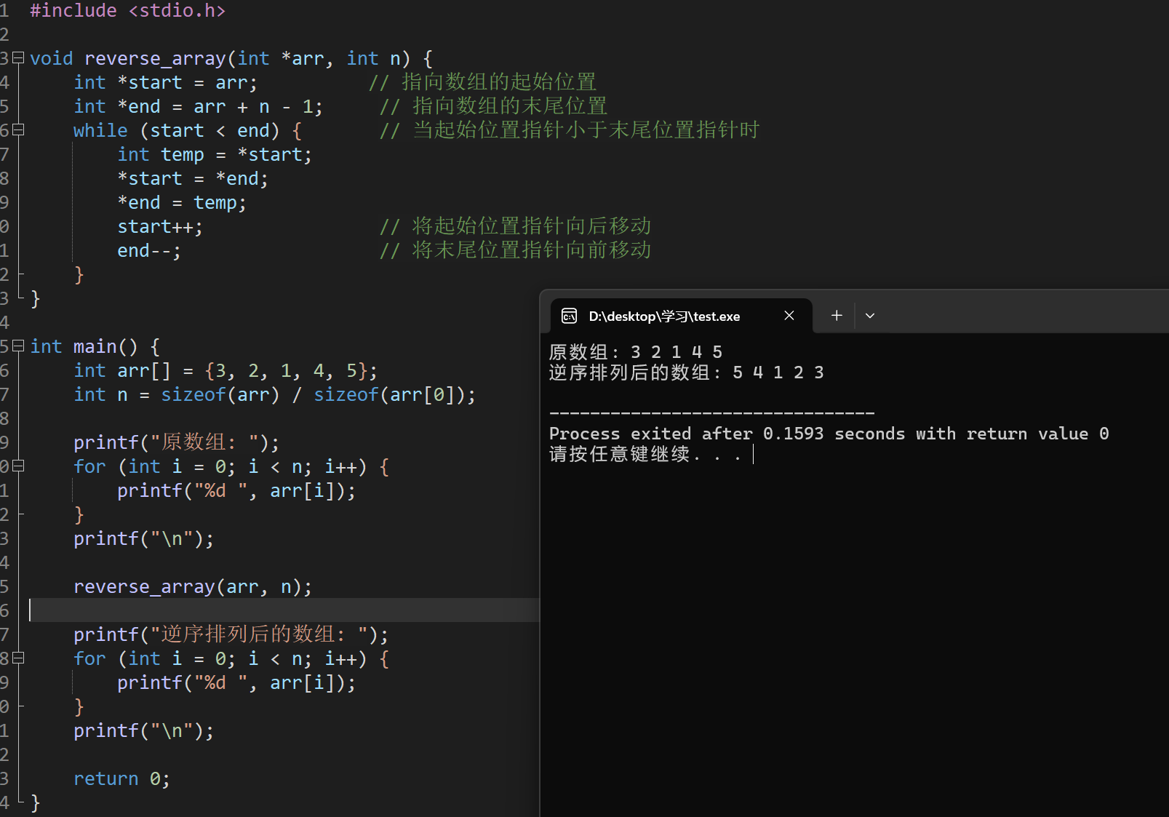Screen dimensions: 1169x817
Task: Click '*start = *end;' code line
Action: tap(193, 178)
